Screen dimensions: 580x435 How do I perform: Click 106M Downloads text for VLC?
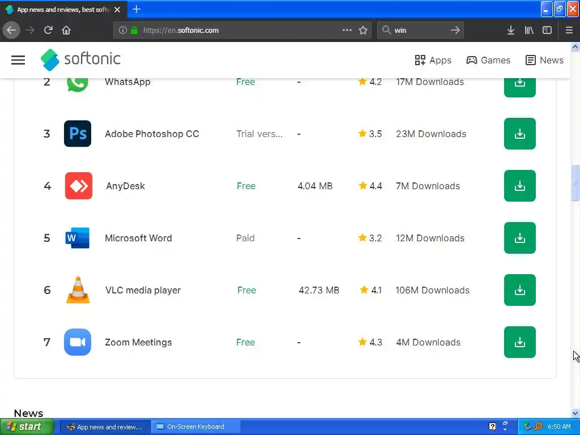click(432, 291)
